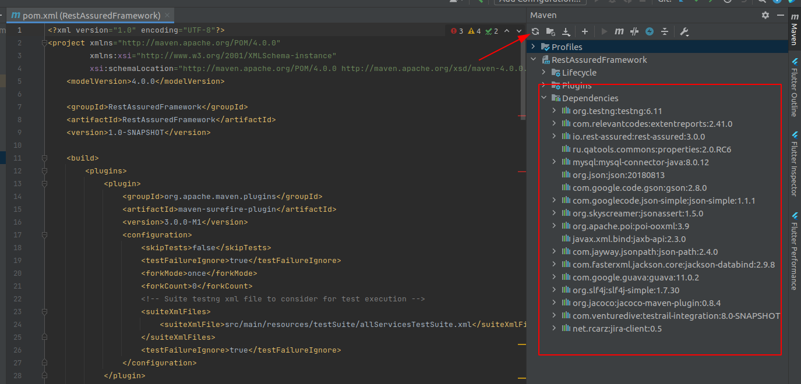Open Maven settings with the wrench icon
Image resolution: width=801 pixels, height=384 pixels.
tap(683, 31)
